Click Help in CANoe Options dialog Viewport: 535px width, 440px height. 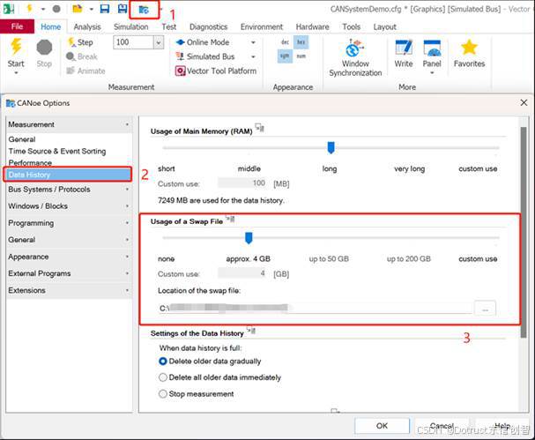point(502,426)
